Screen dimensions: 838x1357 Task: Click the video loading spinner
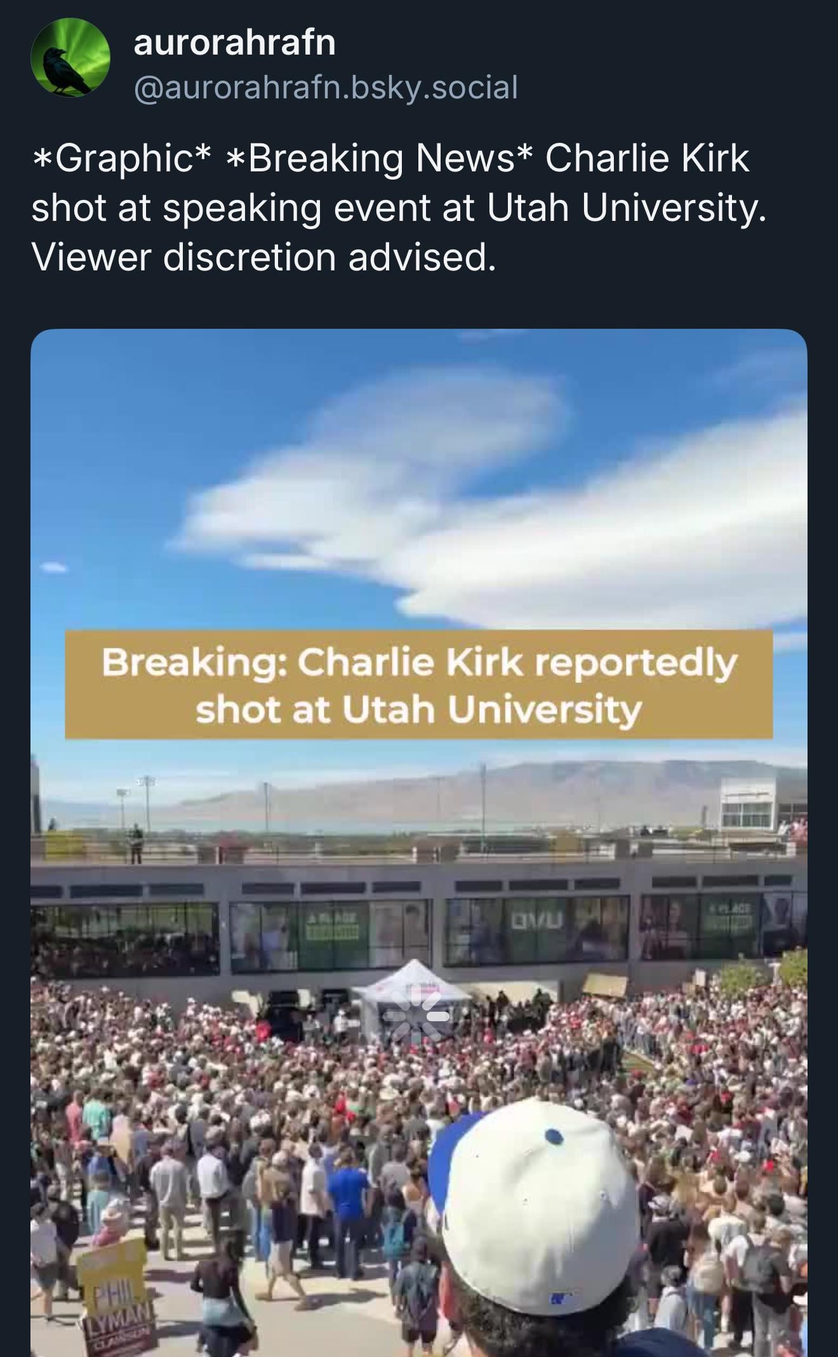pos(416,1016)
